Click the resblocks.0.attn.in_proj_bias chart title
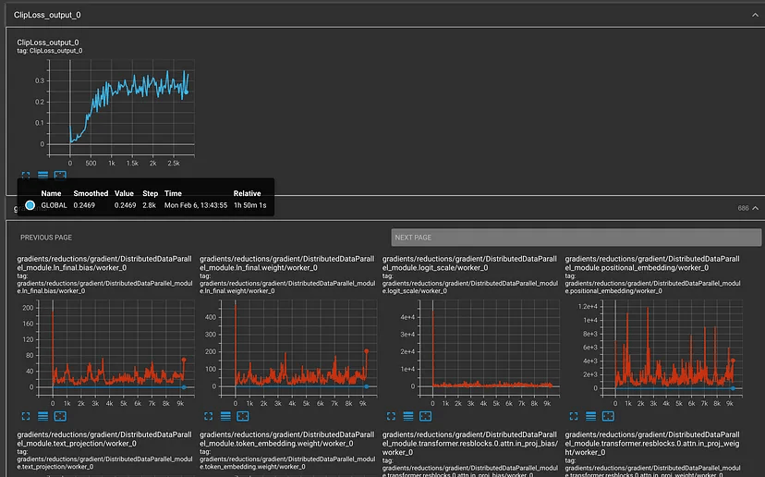The width and height of the screenshot is (765, 477). click(470, 444)
